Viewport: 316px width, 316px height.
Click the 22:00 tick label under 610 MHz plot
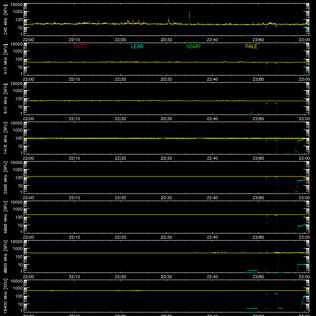click(28, 119)
